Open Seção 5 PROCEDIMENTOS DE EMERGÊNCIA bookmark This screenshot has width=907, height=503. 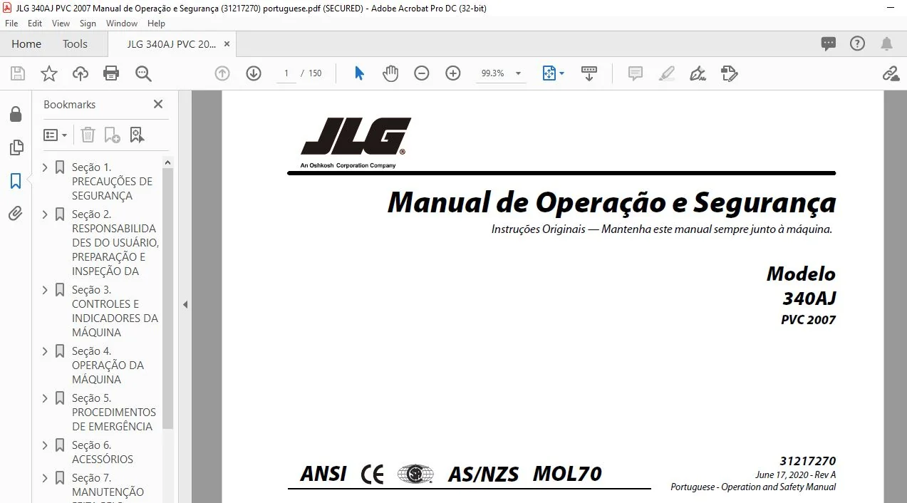point(113,412)
